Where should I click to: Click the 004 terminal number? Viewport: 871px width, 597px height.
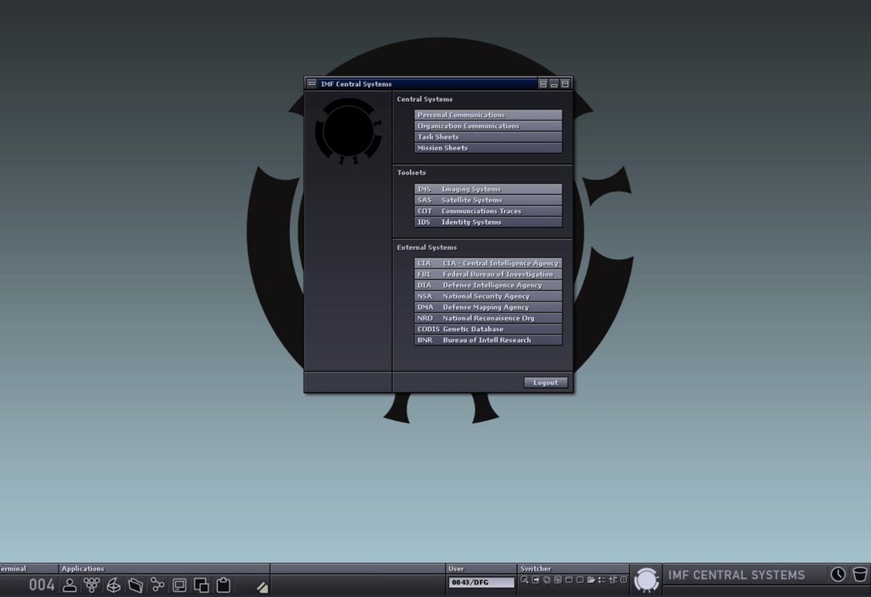click(42, 585)
